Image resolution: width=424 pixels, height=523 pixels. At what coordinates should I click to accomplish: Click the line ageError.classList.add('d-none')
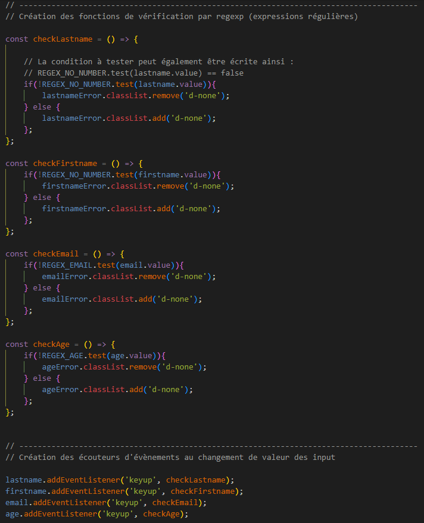pyautogui.click(x=117, y=390)
